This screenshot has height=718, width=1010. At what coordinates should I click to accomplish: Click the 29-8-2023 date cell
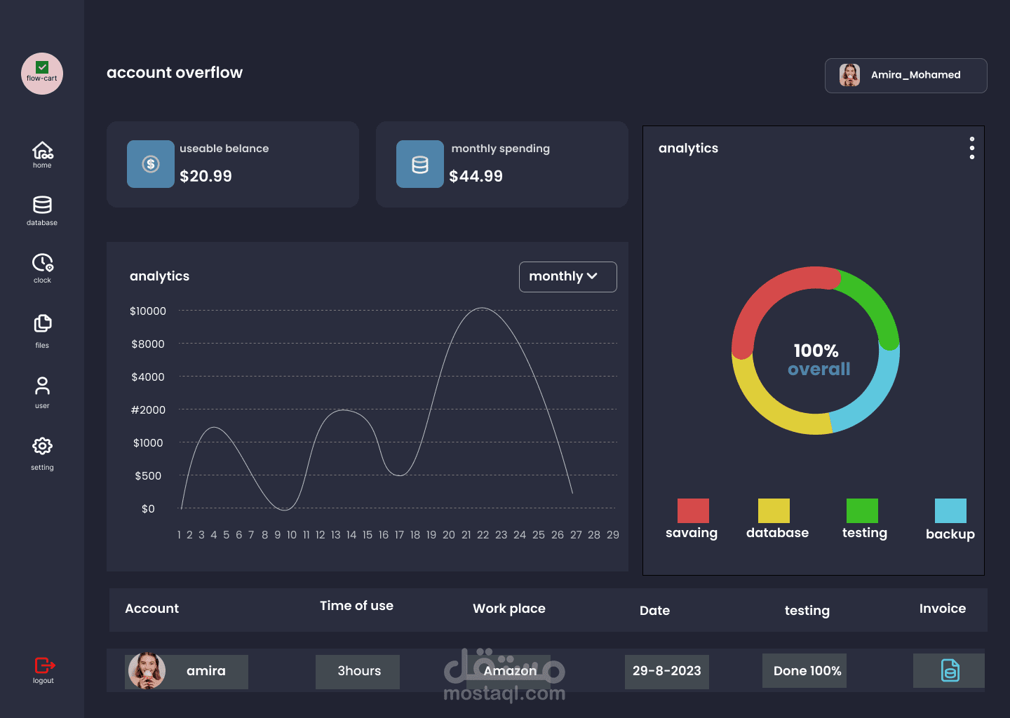[667, 672]
